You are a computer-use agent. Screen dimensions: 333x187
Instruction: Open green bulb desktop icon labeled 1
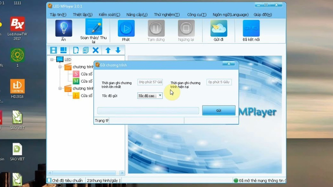(x=17, y=58)
